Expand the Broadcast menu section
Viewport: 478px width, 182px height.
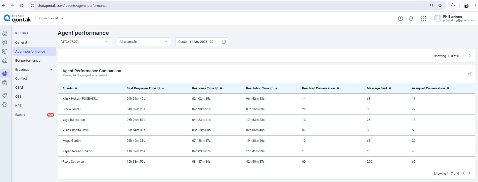(34, 70)
